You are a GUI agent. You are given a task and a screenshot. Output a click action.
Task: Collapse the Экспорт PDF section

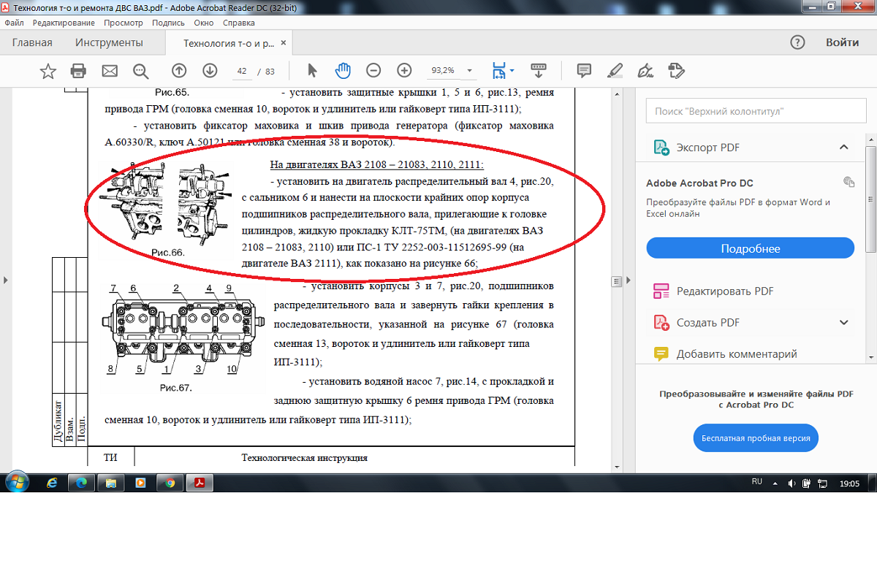(843, 148)
